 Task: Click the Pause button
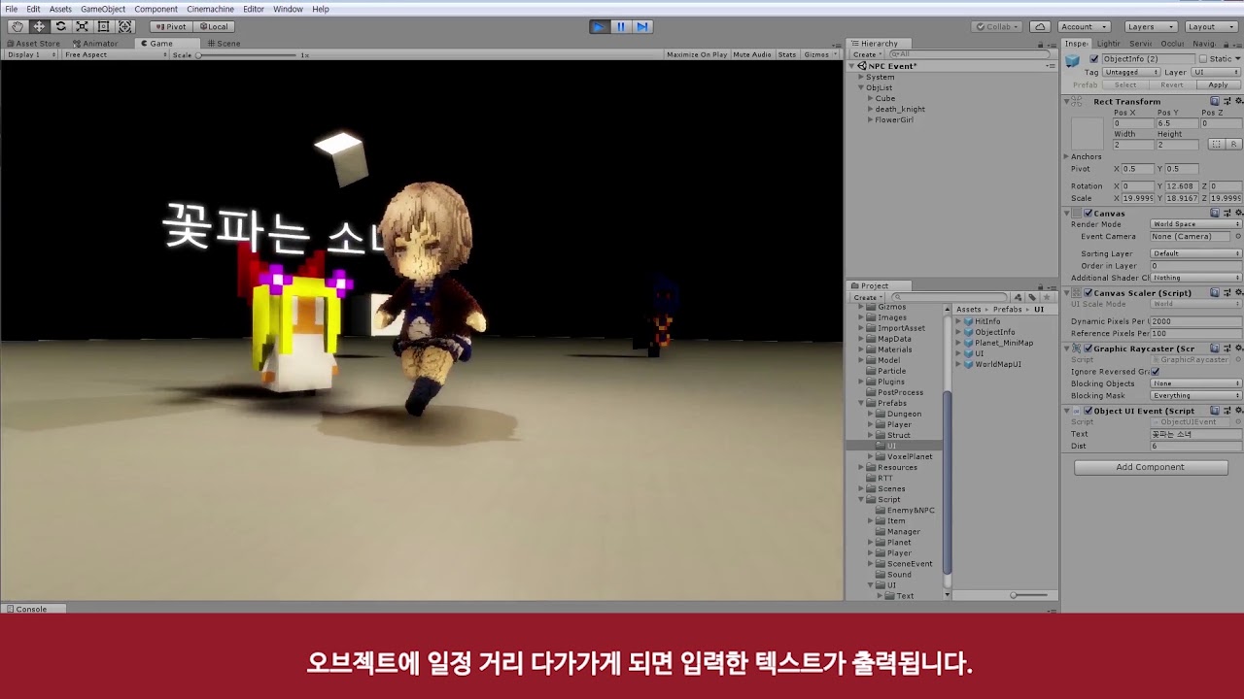pos(621,27)
